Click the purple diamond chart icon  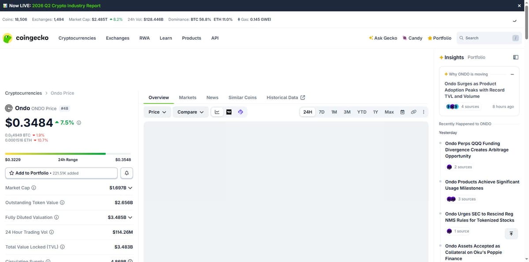(241, 112)
